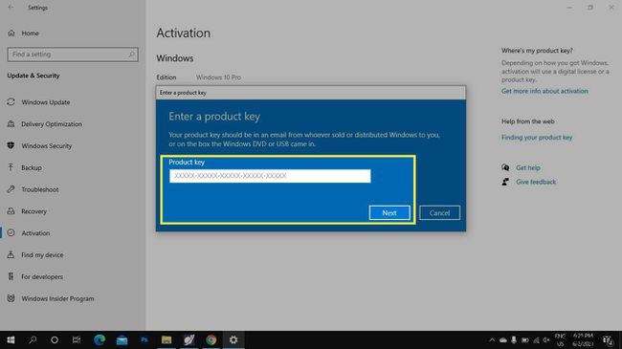Screen dimensions: 622x349
Task: Click the Recovery icon in sidebar
Action: 11,211
